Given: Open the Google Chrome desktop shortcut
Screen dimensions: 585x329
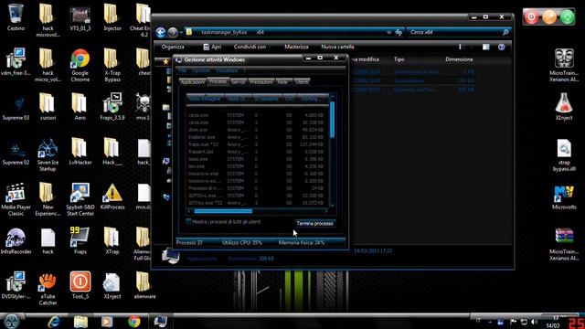Looking at the screenshot, I should tap(80, 65).
